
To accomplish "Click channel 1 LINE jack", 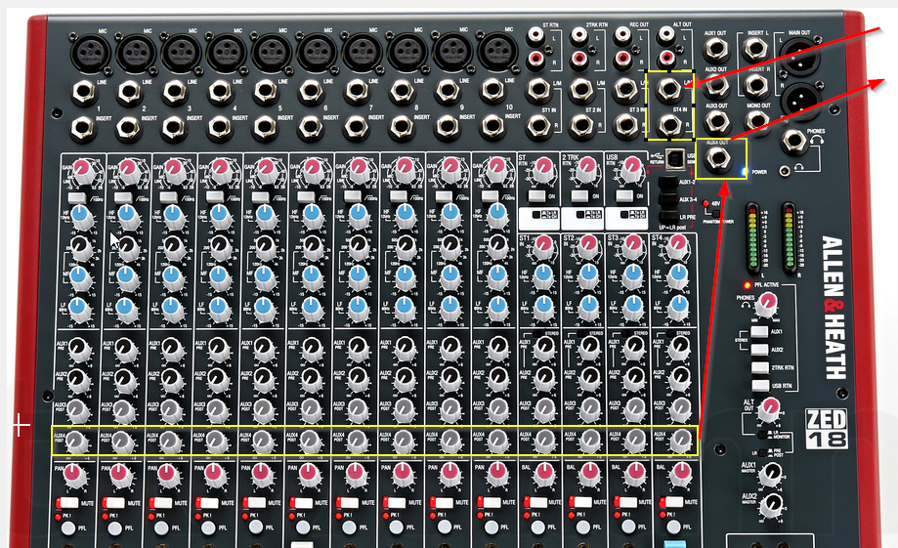I will coord(84,92).
